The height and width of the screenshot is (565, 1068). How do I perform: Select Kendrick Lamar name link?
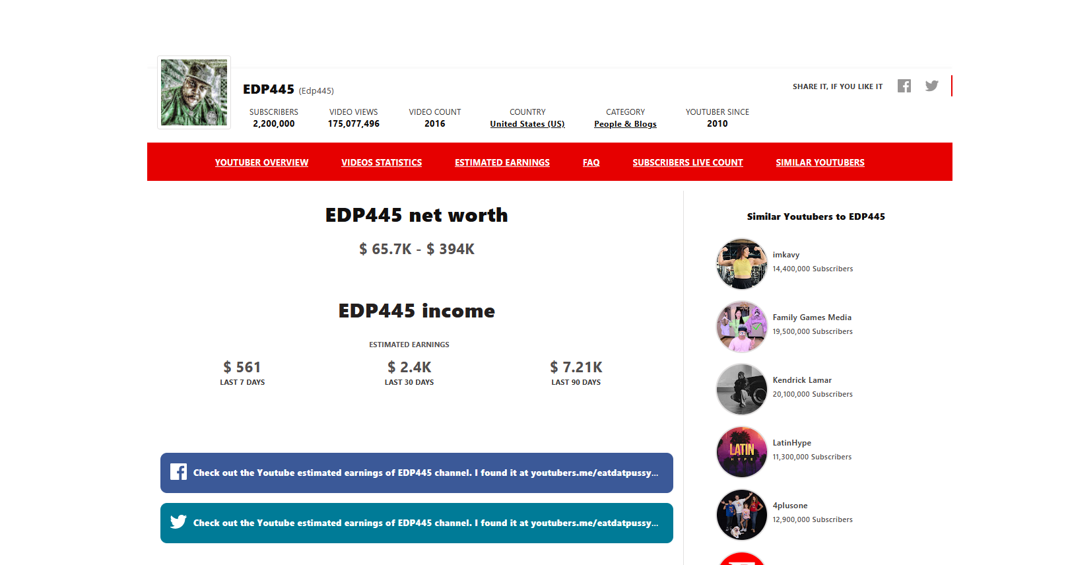click(802, 380)
